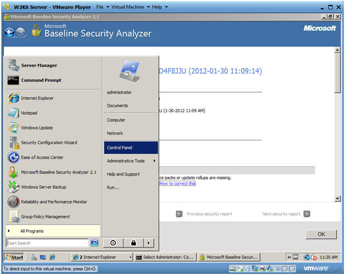Screen dimensions: 345x275
Task: Click the VMware printer device status icon
Action: (263, 268)
